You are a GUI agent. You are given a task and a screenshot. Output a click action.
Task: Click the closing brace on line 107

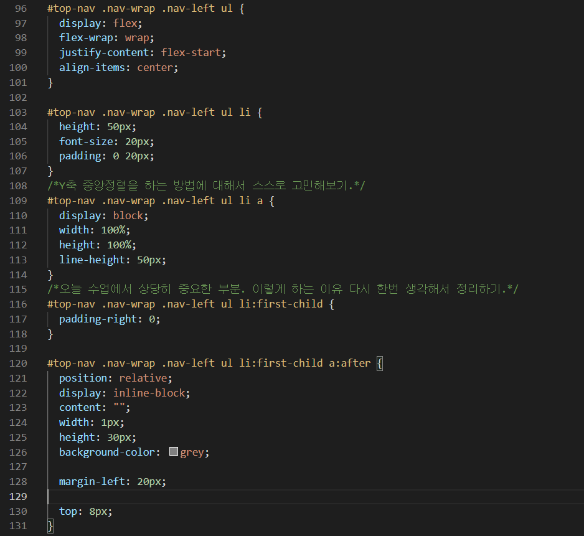point(50,171)
